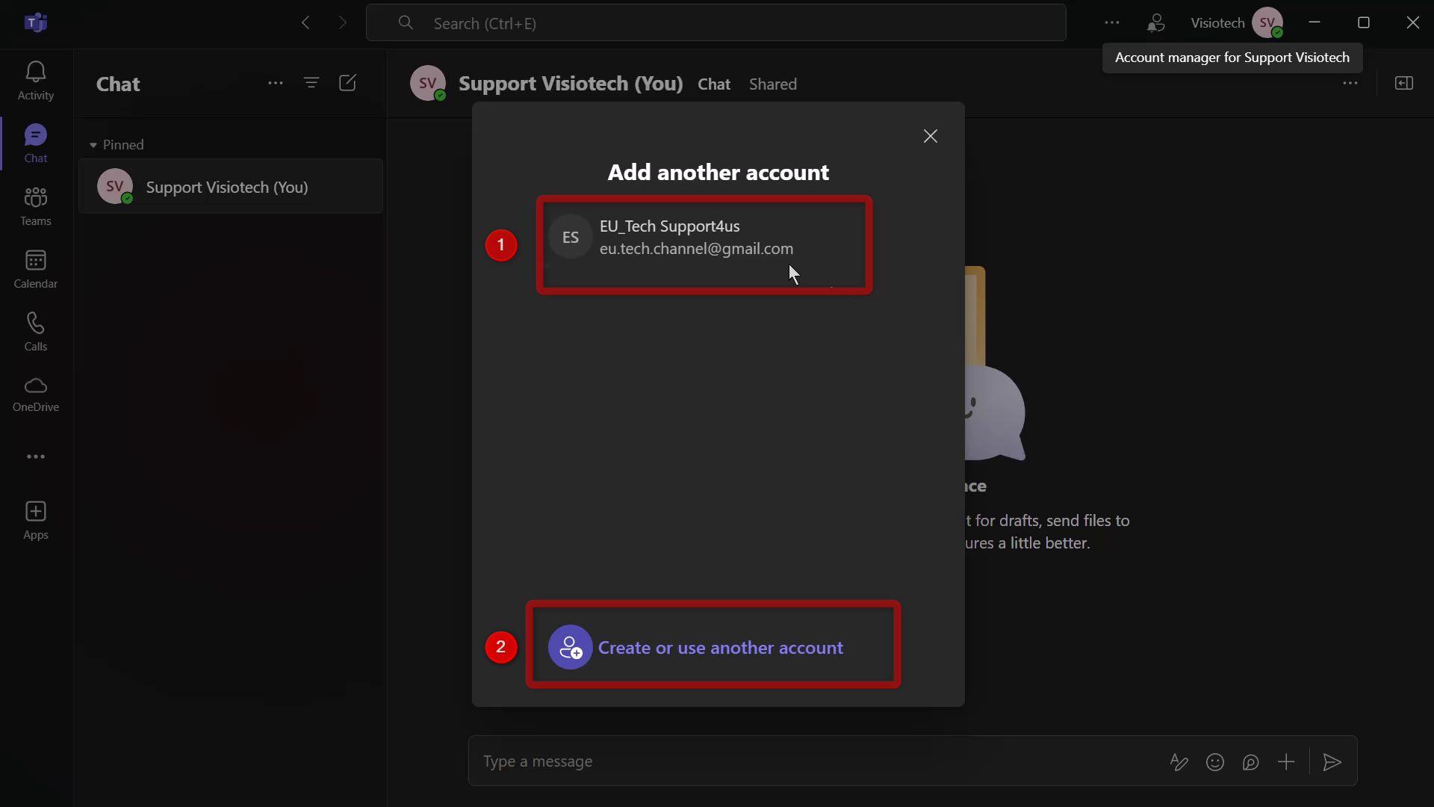Open the chat details side pane
The height and width of the screenshot is (807, 1434).
1404,83
